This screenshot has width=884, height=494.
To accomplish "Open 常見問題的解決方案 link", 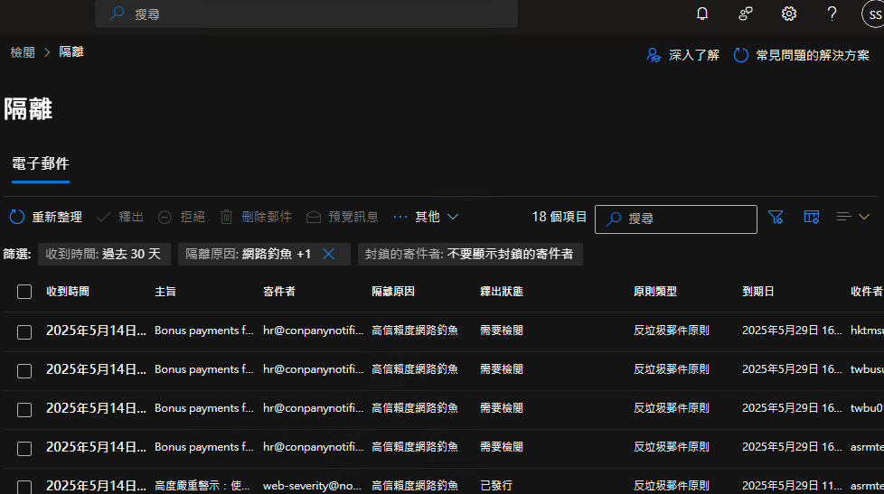I will pyautogui.click(x=802, y=55).
